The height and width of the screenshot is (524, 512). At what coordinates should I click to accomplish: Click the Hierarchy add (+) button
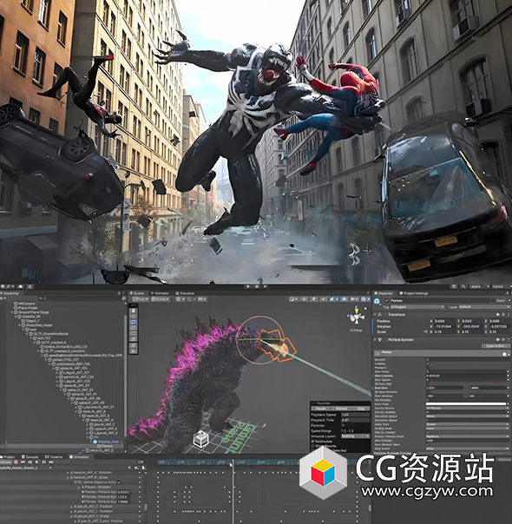tap(2, 298)
